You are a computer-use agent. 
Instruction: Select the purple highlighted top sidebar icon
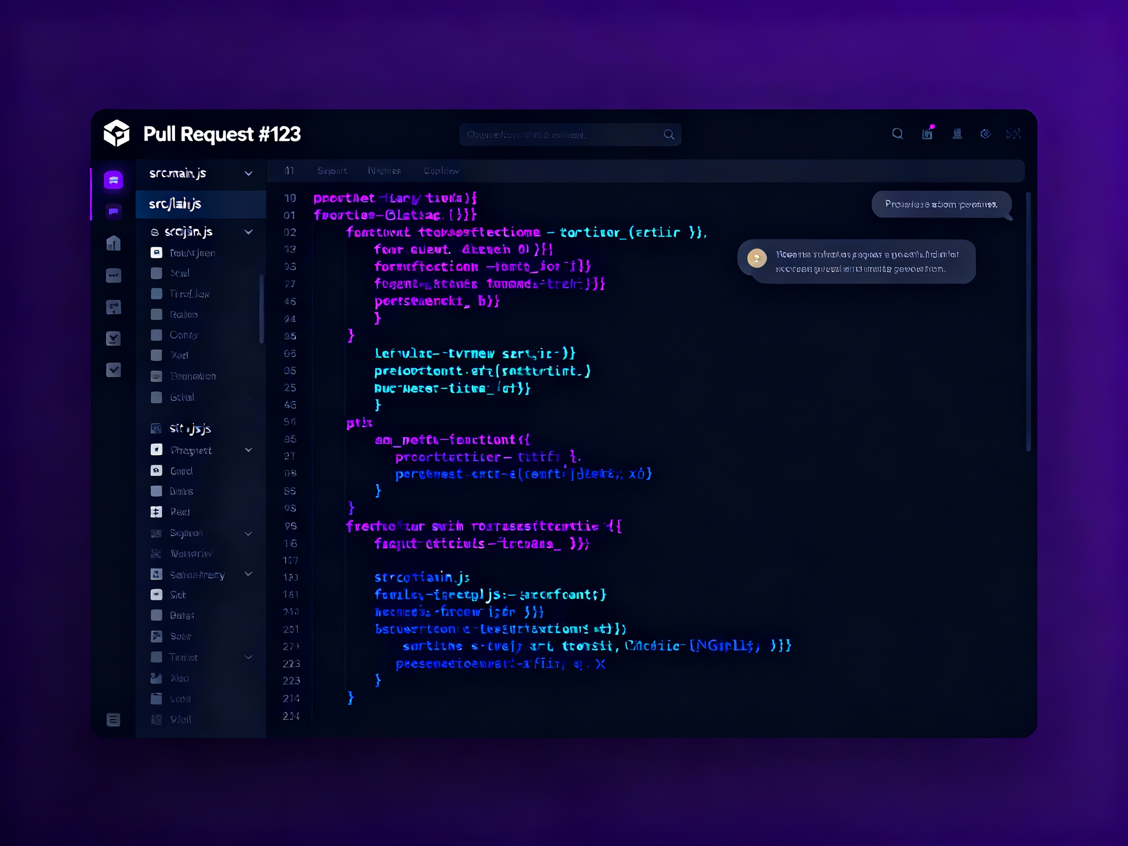pyautogui.click(x=113, y=180)
